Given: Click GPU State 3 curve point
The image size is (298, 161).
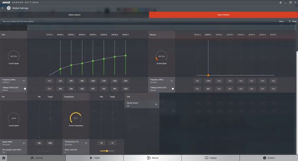Looking at the screenshot, I should click(82, 63).
